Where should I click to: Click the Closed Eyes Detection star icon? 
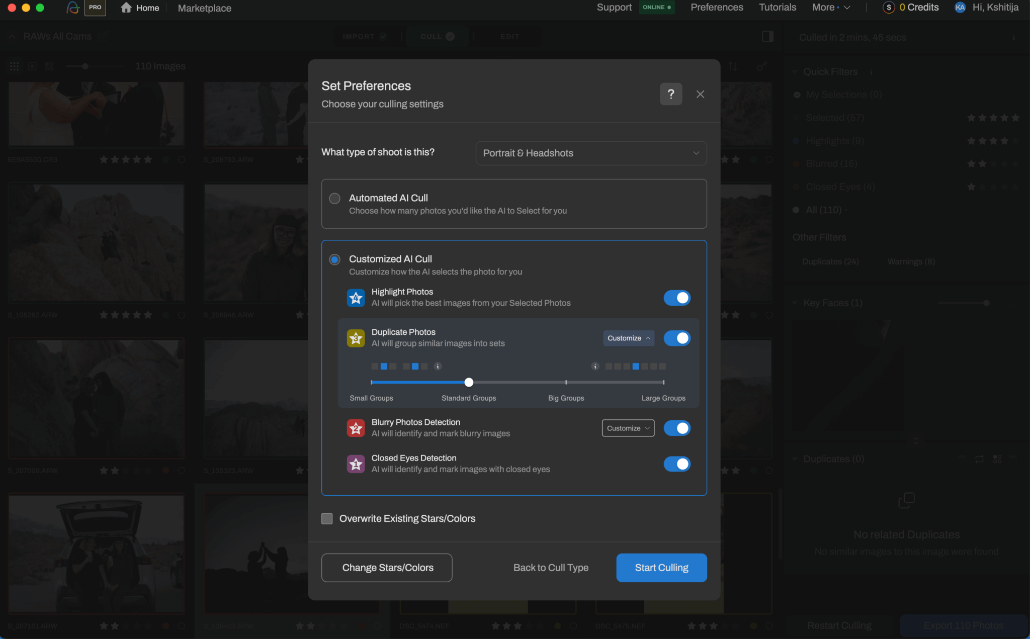[x=356, y=464]
